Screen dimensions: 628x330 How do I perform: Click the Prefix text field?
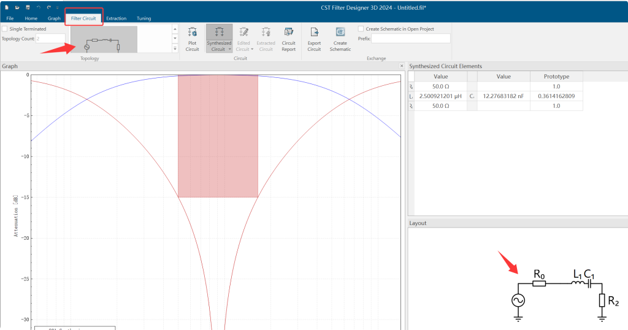(x=410, y=39)
